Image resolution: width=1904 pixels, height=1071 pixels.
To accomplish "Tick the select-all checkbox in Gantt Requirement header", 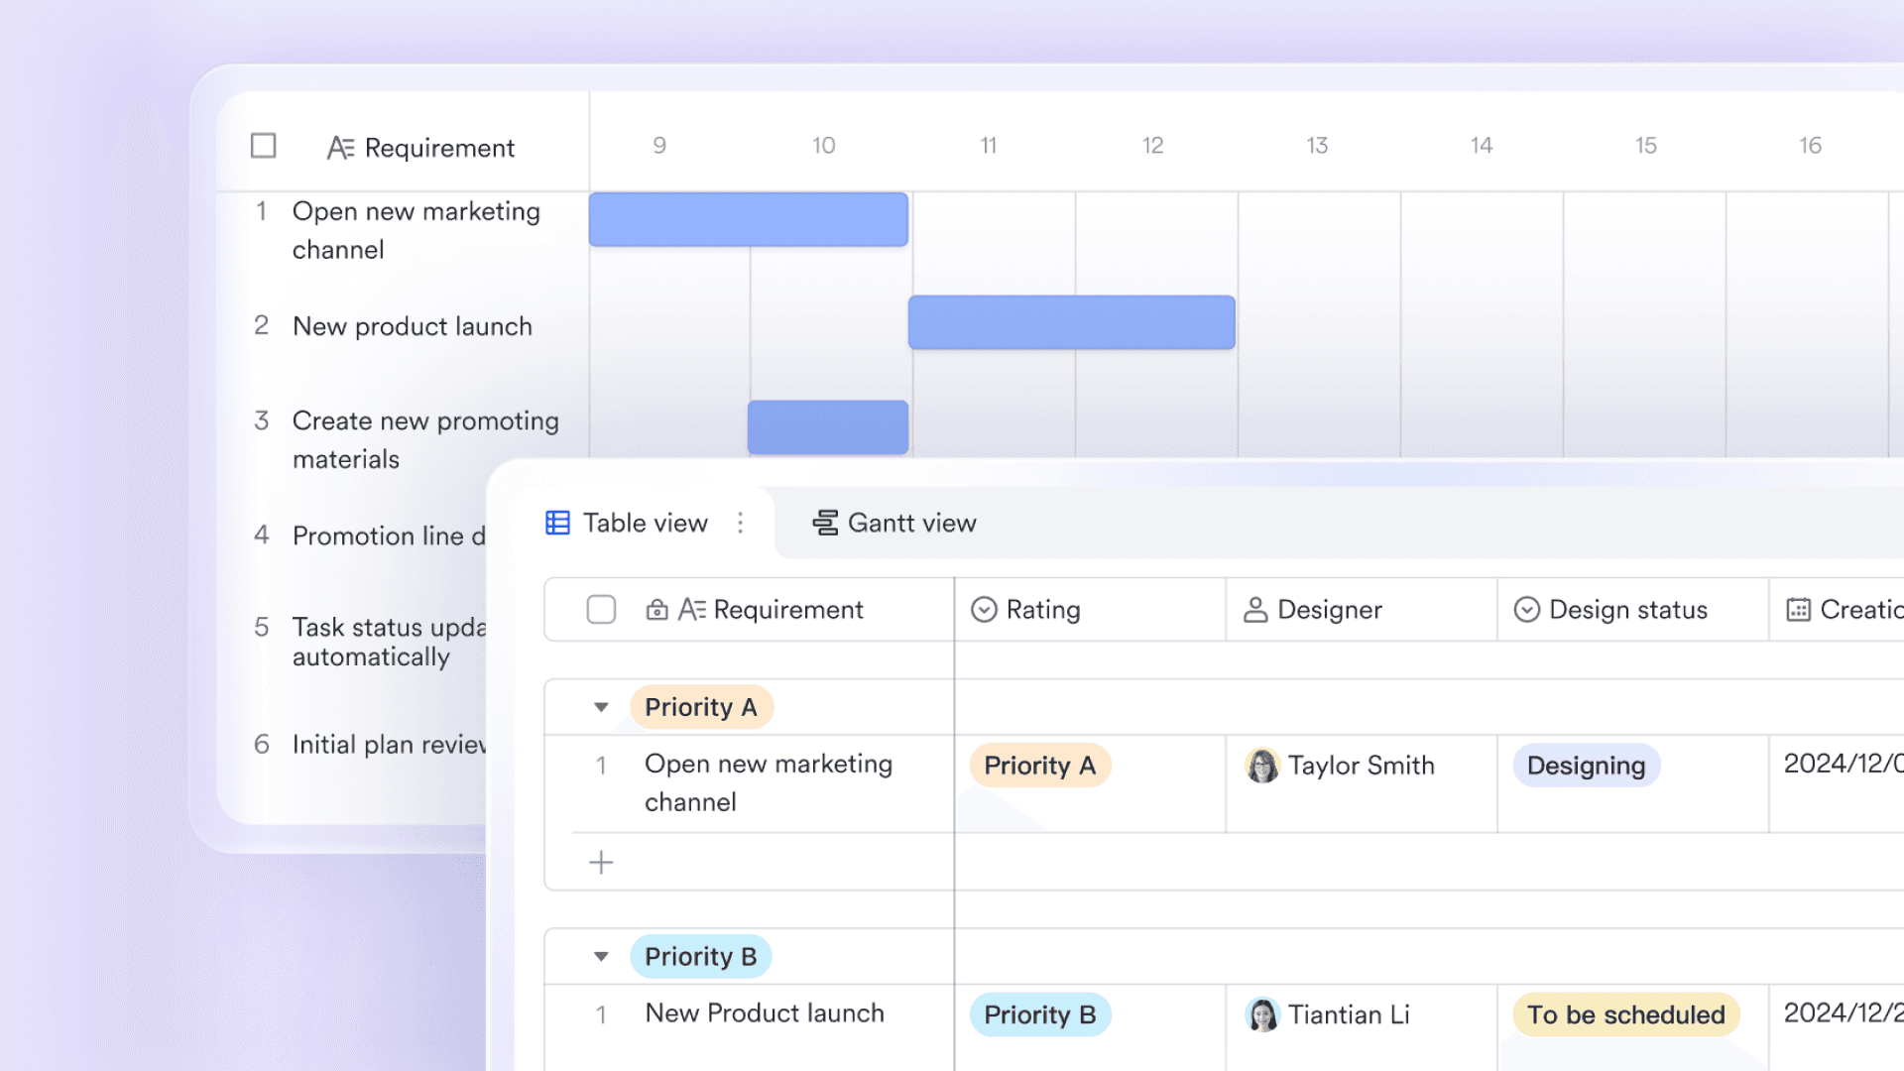I will 263,146.
